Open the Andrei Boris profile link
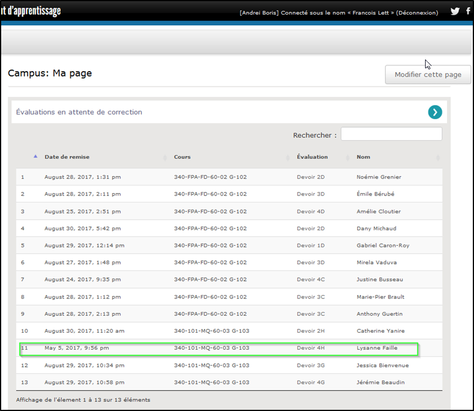This screenshot has height=411, width=474. tap(259, 12)
